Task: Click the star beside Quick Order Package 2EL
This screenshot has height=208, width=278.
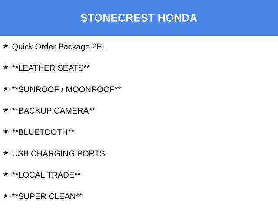Action: (6, 46)
